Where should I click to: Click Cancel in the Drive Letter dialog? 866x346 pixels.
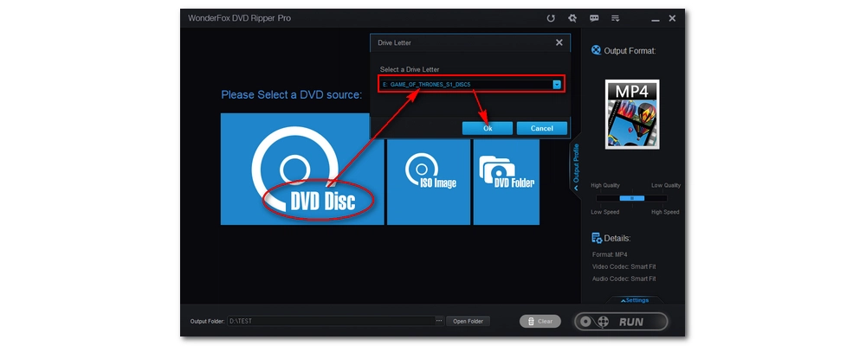tap(542, 128)
